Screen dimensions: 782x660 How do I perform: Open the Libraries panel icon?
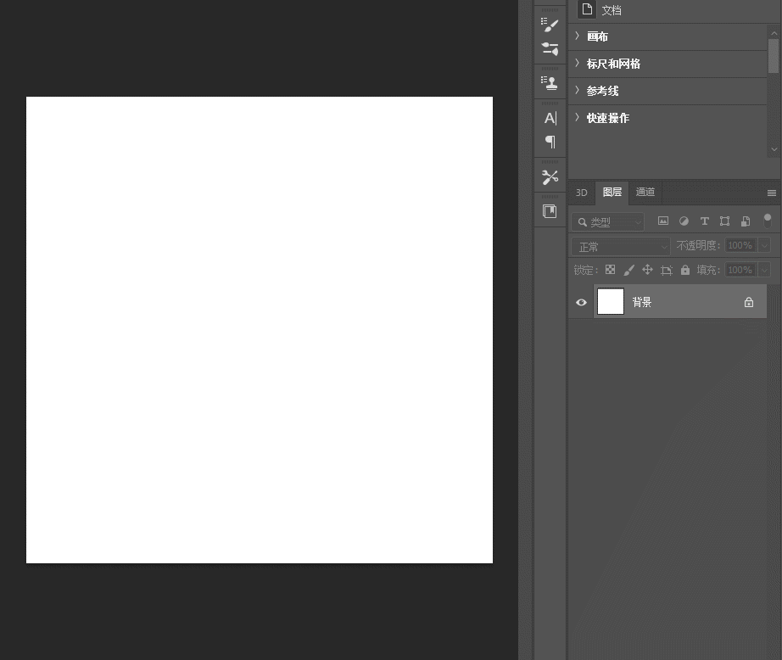point(550,211)
